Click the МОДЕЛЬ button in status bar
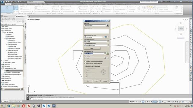This screenshot has width=193, height=108. pyautogui.click(x=132, y=102)
